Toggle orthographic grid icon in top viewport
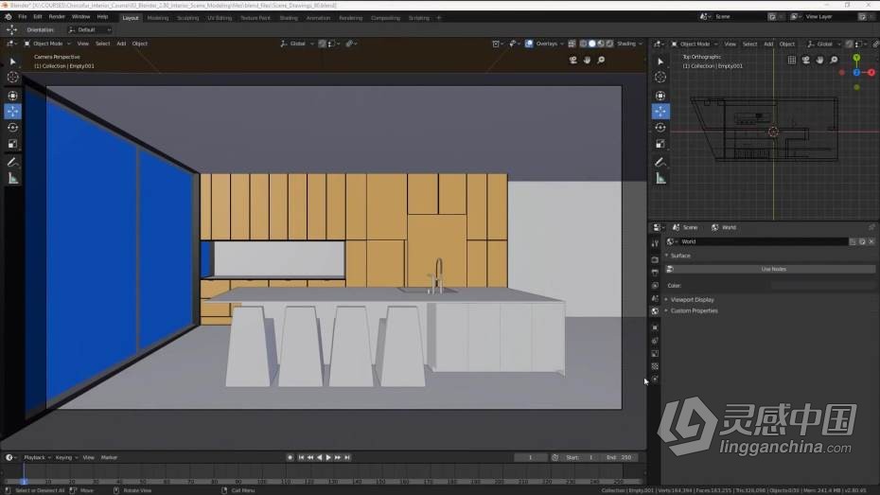 pos(792,60)
